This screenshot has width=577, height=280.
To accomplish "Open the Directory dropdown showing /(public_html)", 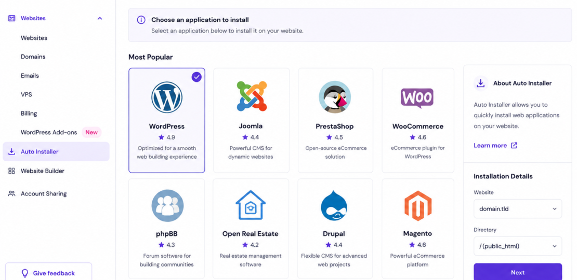I will 518,246.
